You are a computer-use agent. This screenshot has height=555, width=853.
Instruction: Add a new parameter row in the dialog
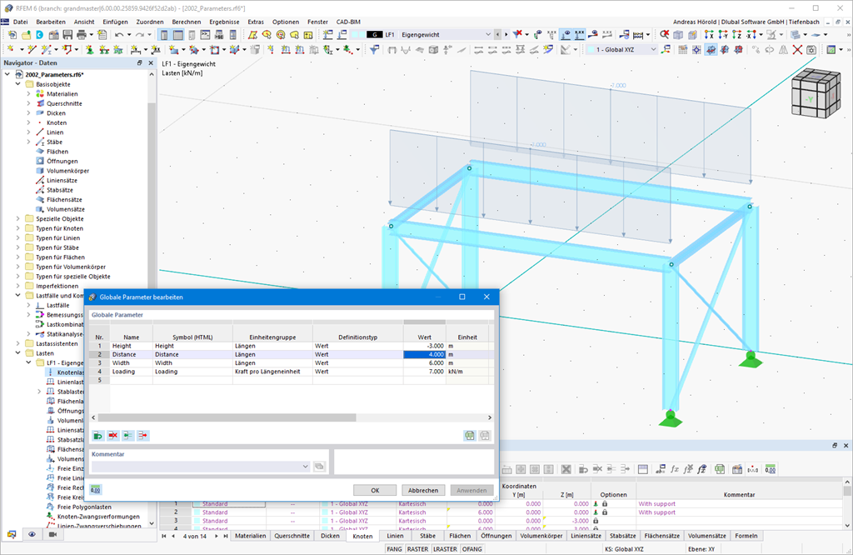pyautogui.click(x=97, y=435)
